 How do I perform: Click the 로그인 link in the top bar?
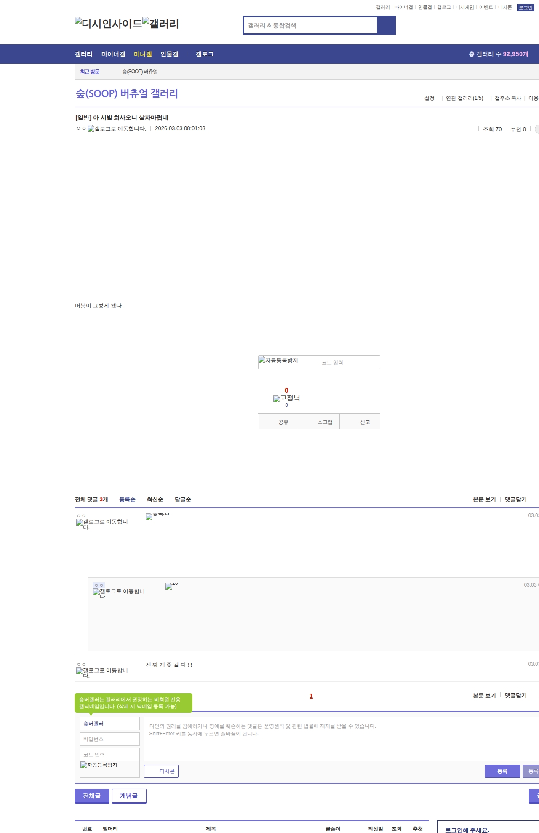click(x=525, y=8)
